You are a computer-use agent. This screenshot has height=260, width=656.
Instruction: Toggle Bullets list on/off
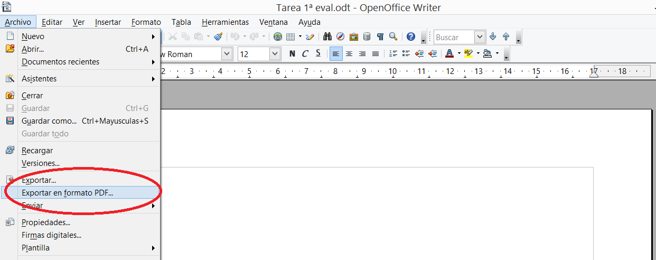pos(406,53)
